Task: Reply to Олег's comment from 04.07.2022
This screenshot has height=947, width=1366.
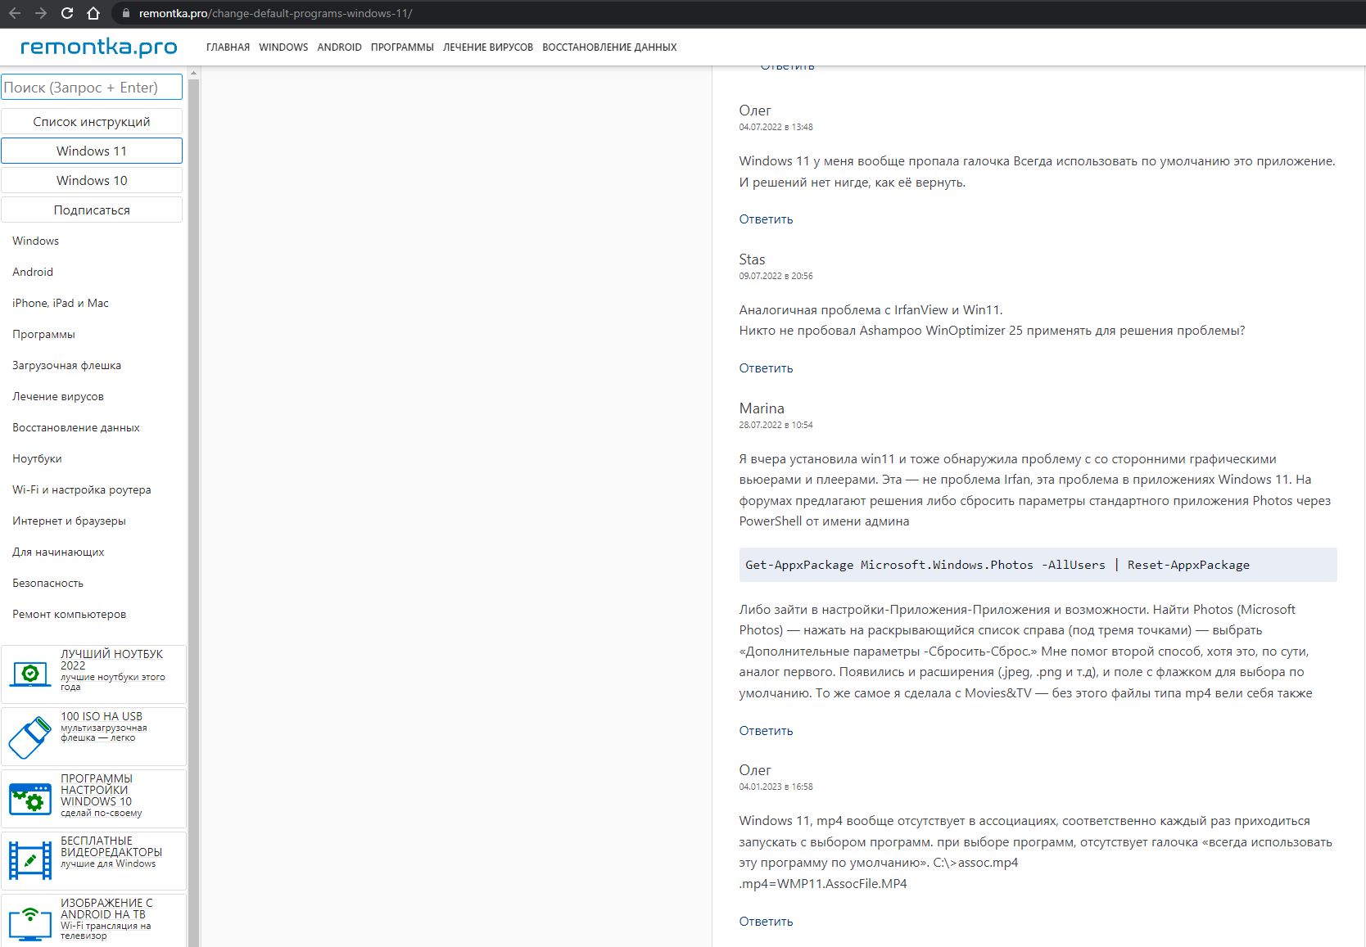Action: click(x=766, y=219)
